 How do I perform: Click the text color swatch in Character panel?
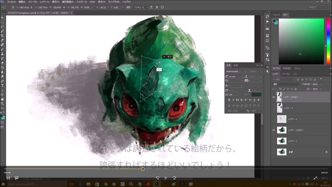256,95
